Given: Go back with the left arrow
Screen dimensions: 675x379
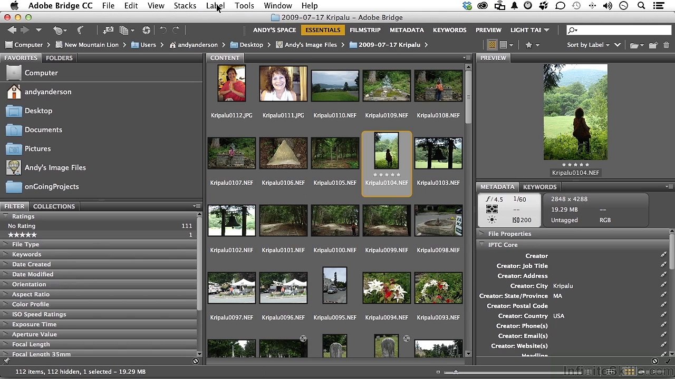Looking at the screenshot, I should point(12,30).
